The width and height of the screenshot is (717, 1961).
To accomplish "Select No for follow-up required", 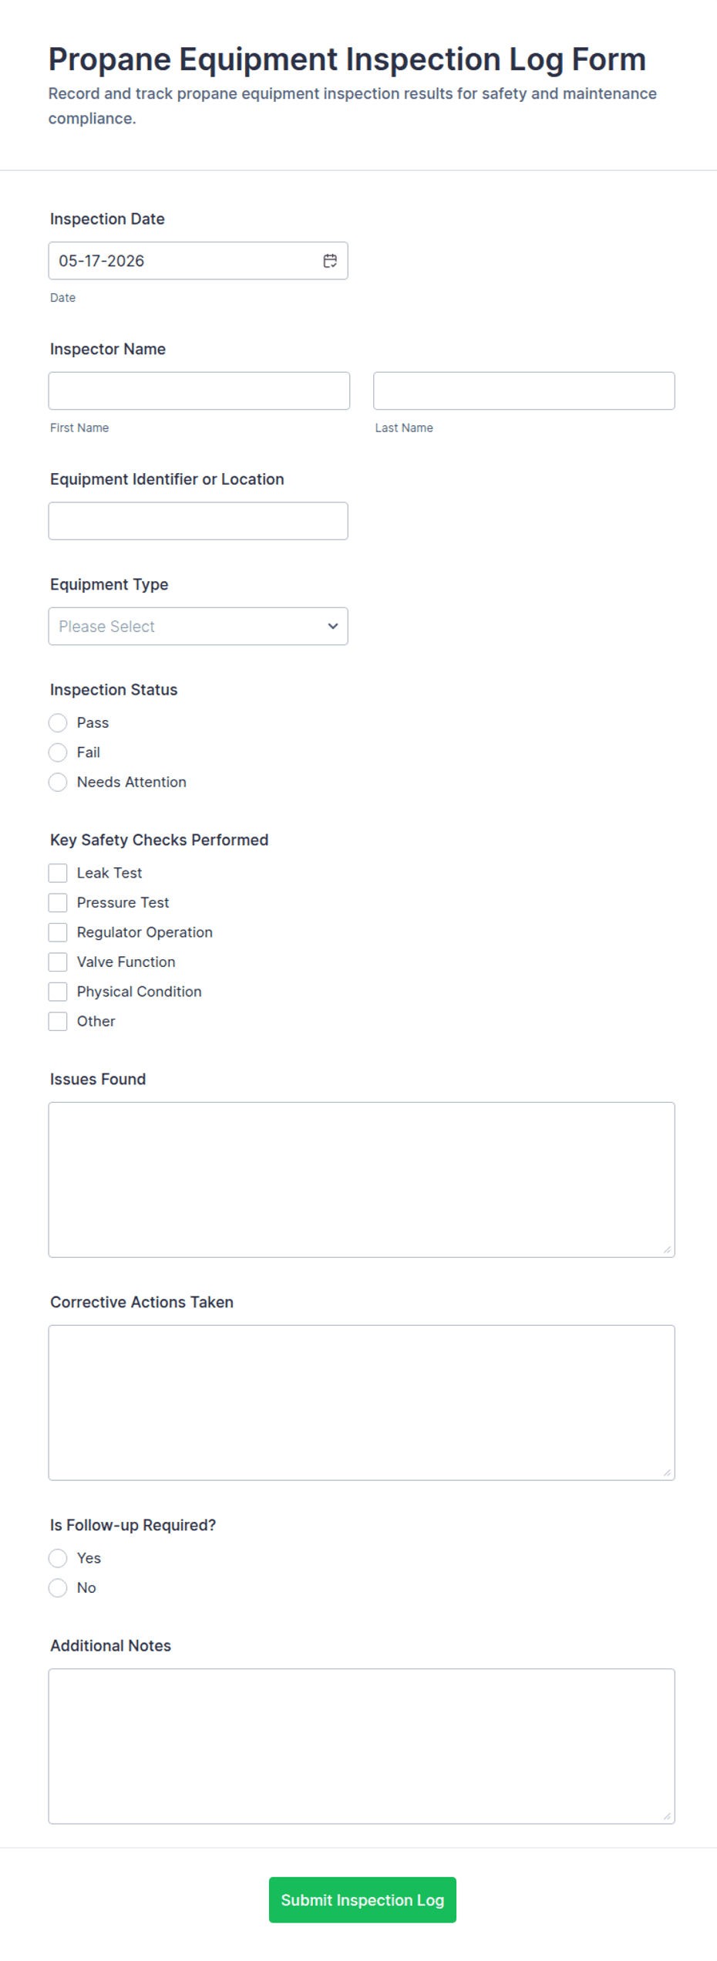I will [58, 1587].
